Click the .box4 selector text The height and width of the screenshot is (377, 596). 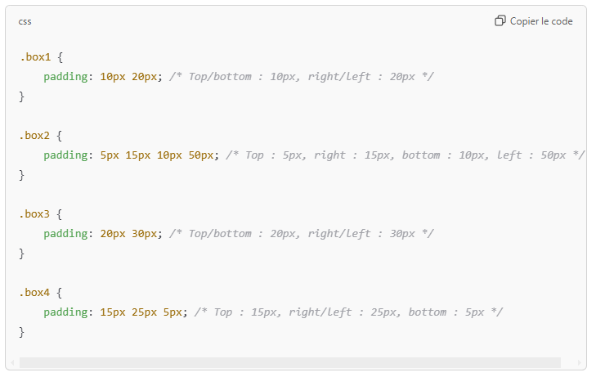(x=35, y=293)
